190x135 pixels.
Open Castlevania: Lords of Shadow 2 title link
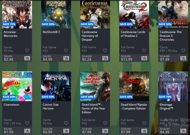133,34
